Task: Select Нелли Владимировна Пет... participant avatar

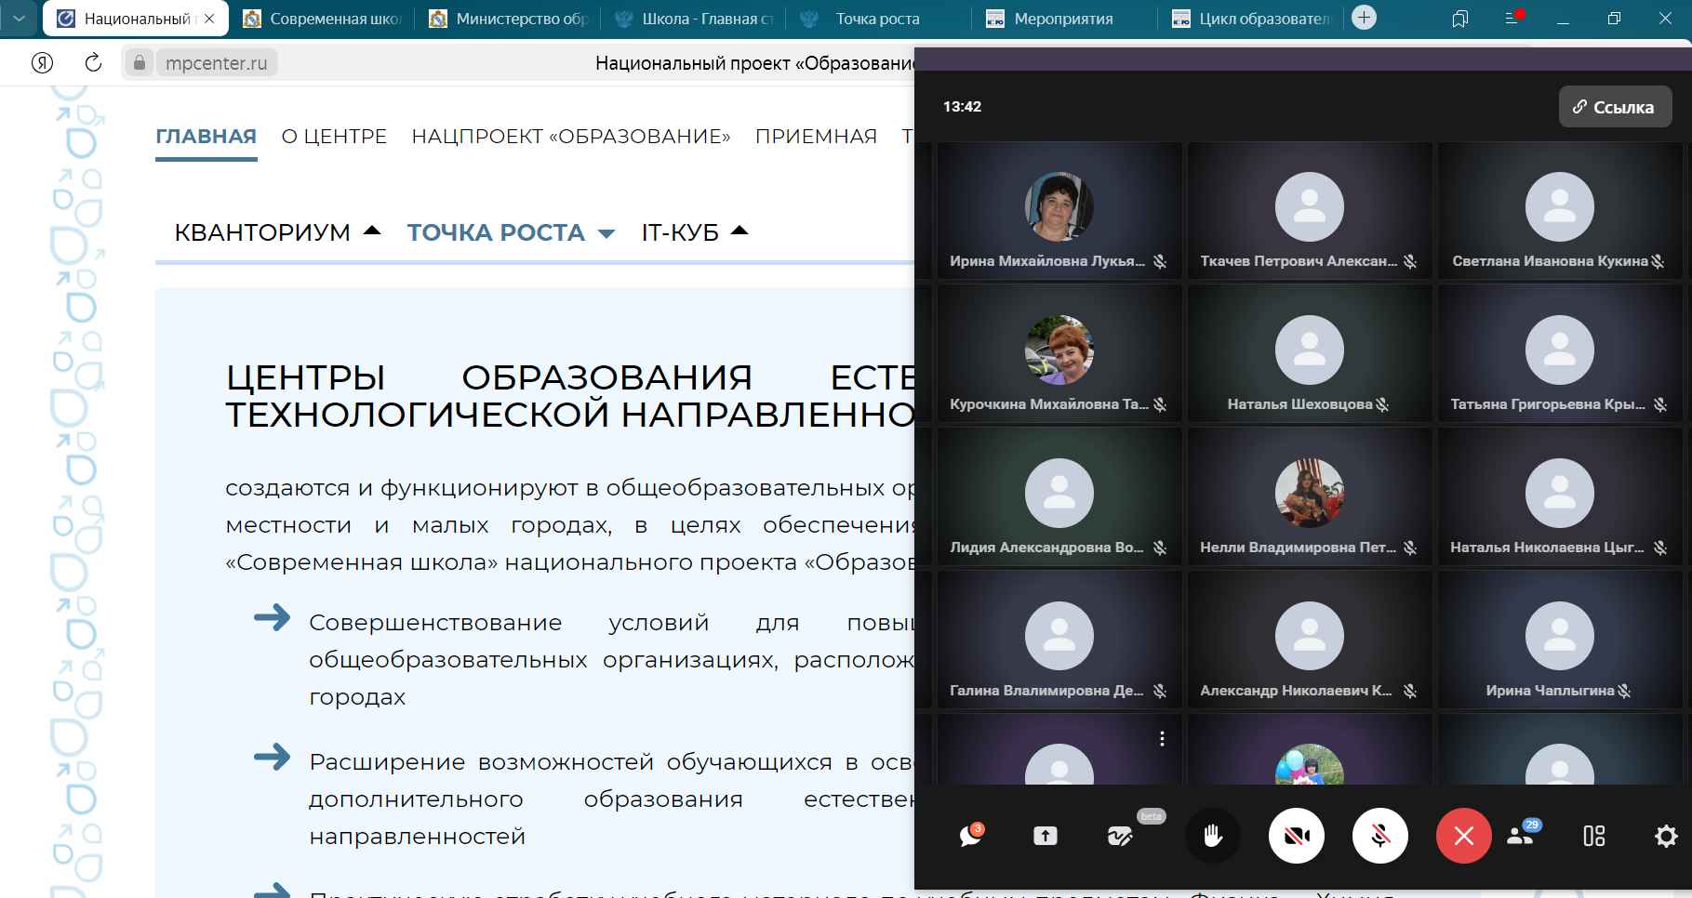Action: click(x=1309, y=493)
